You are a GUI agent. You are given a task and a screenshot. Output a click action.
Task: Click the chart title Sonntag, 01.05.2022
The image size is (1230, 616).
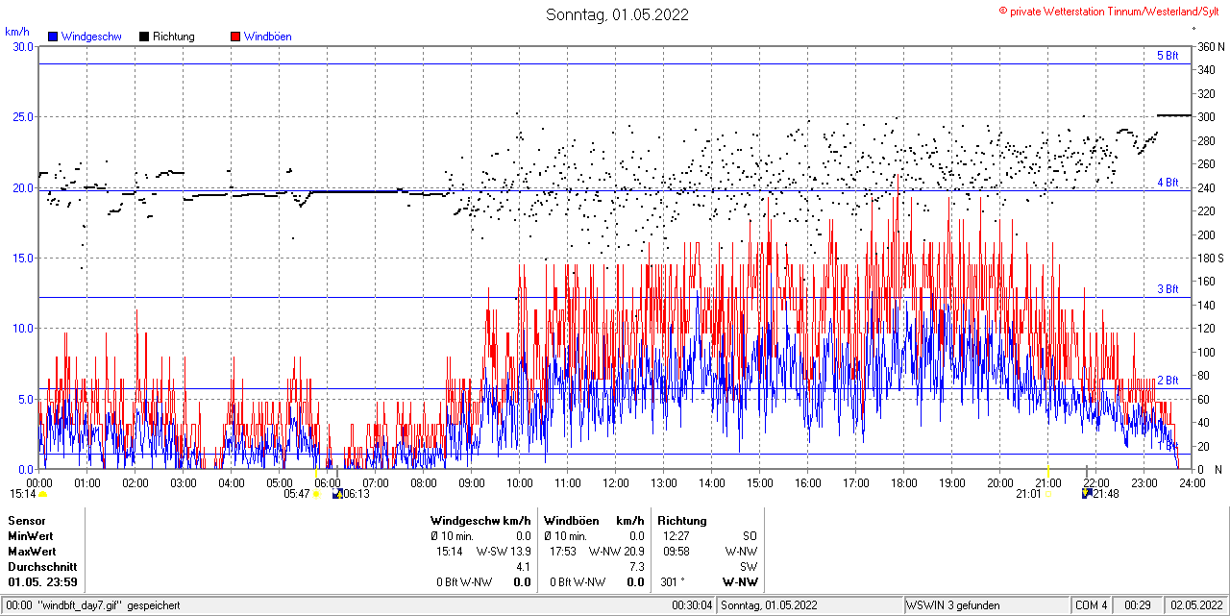617,14
